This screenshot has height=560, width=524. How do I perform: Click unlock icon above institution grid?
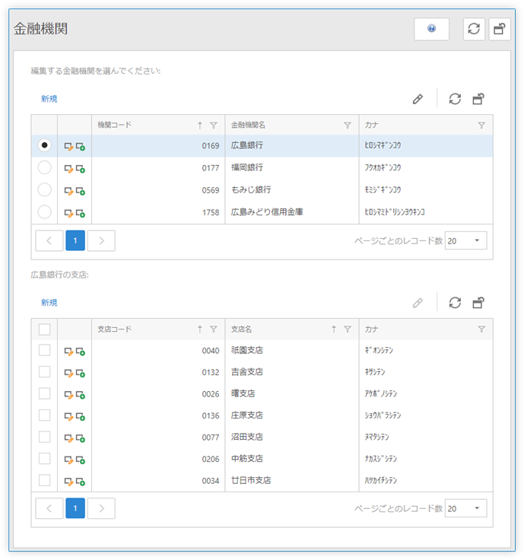click(478, 99)
